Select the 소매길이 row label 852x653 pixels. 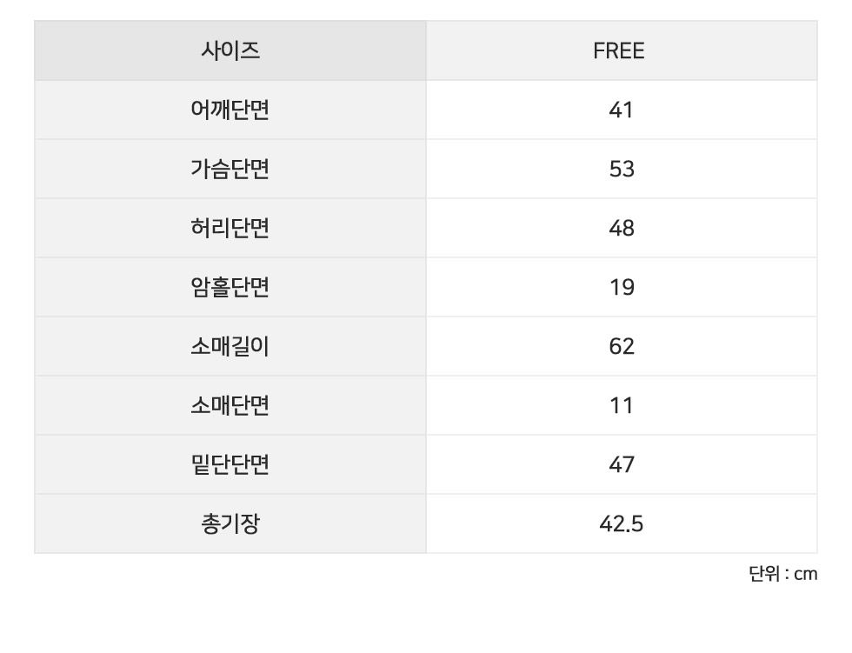(x=230, y=346)
